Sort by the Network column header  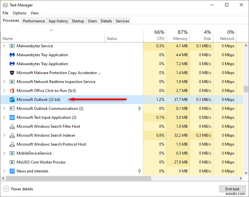click(225, 35)
